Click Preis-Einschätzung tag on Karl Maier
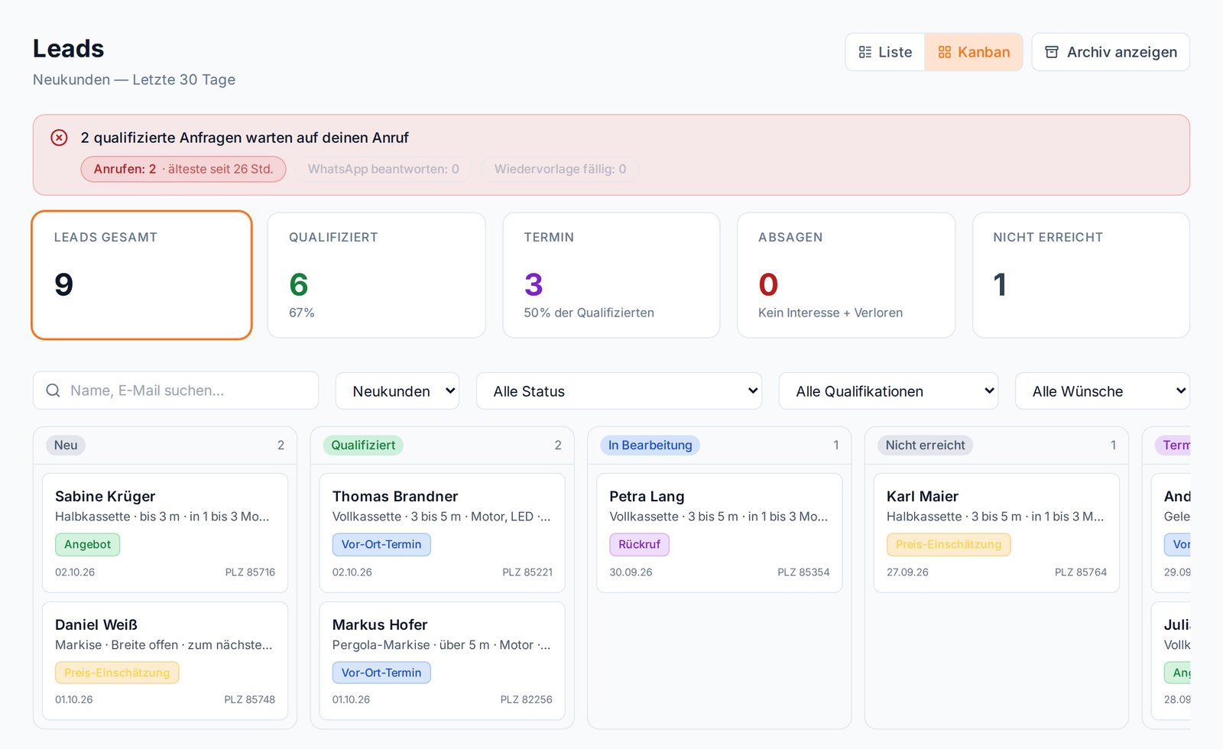Screen dimensions: 1223x749 (x=949, y=544)
